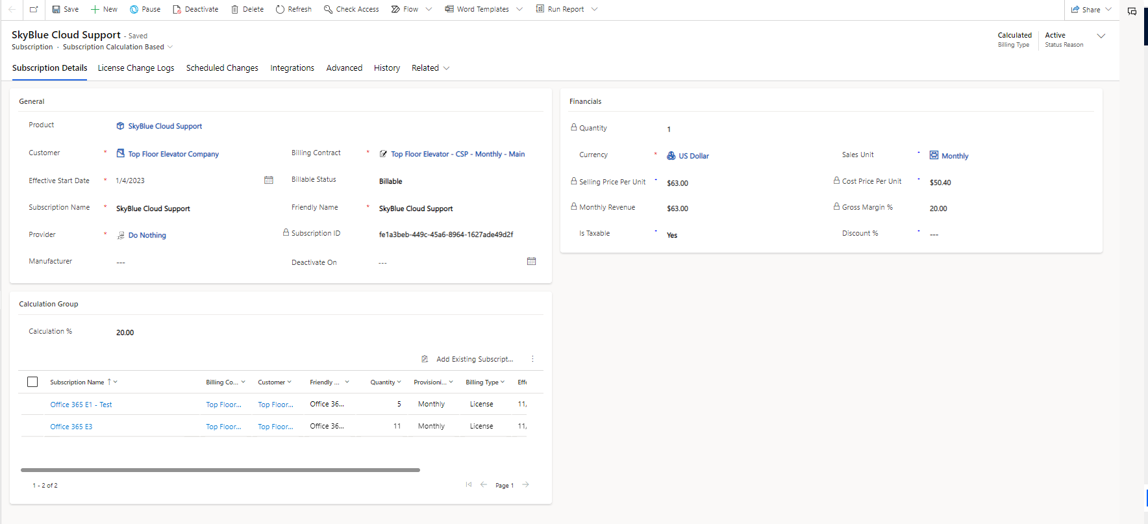Viewport: 1148px width, 524px height.
Task: Open Deactivate On calendar picker
Action: pos(531,261)
